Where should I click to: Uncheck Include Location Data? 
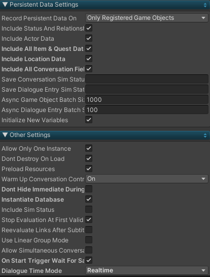point(89,59)
